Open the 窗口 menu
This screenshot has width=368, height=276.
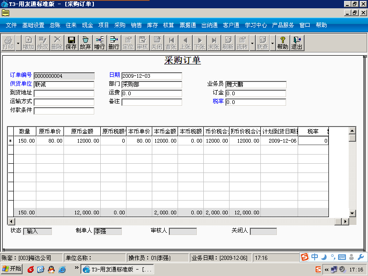coord(305,25)
